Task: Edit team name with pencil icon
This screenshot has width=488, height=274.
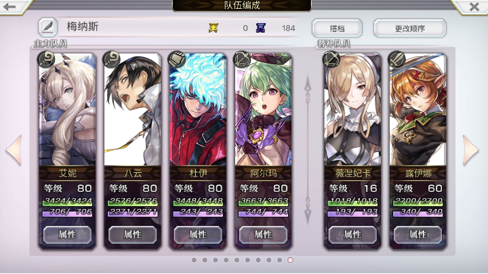Action: 47,27
